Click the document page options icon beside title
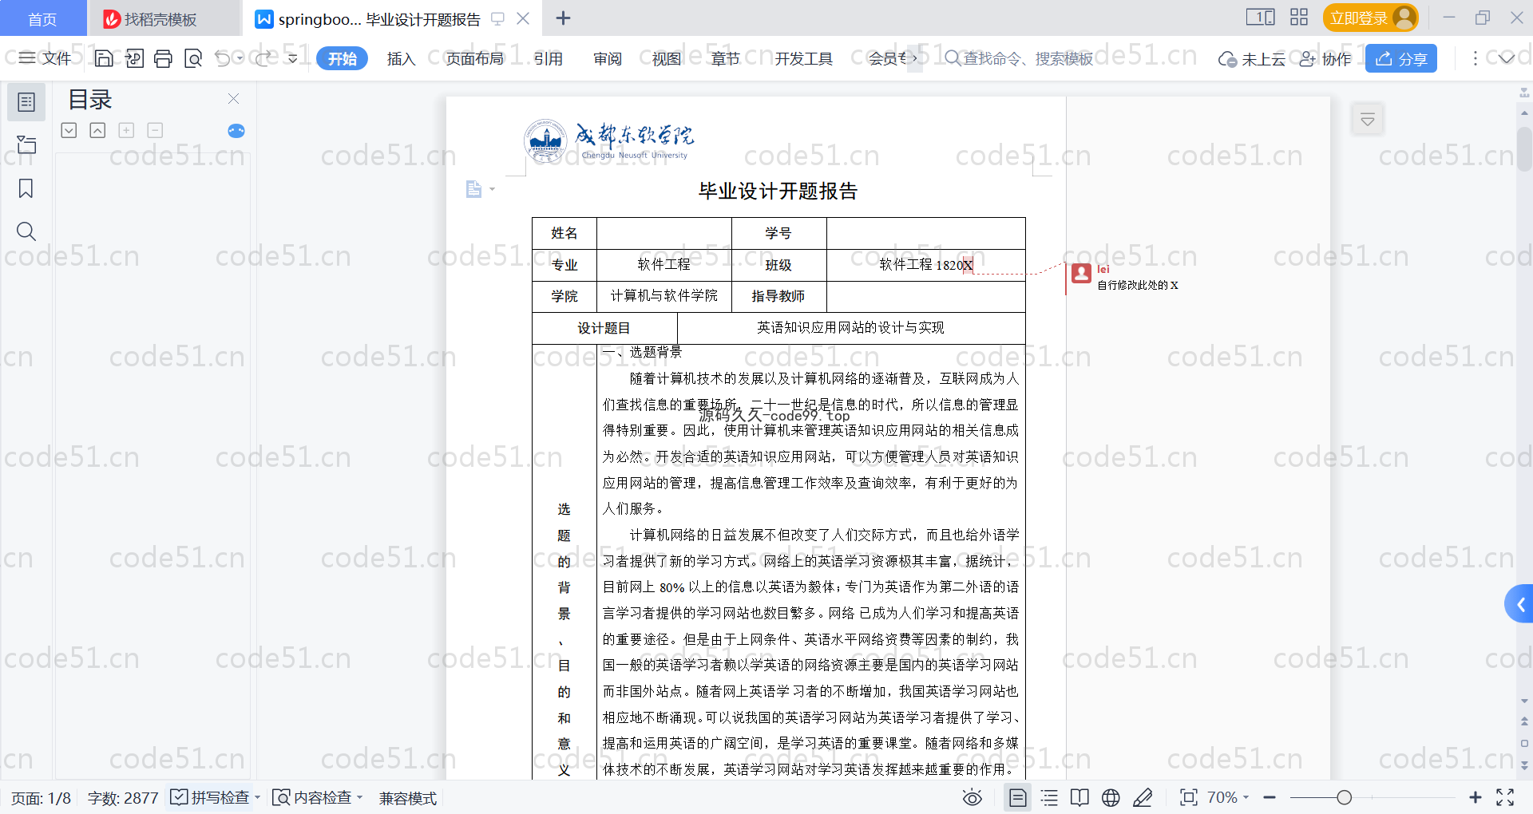The width and height of the screenshot is (1533, 814). (474, 189)
